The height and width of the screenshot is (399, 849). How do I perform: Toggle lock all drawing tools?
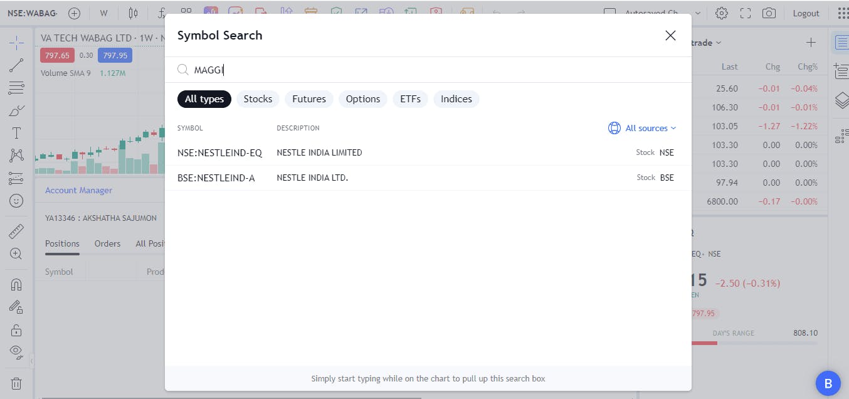(x=16, y=329)
